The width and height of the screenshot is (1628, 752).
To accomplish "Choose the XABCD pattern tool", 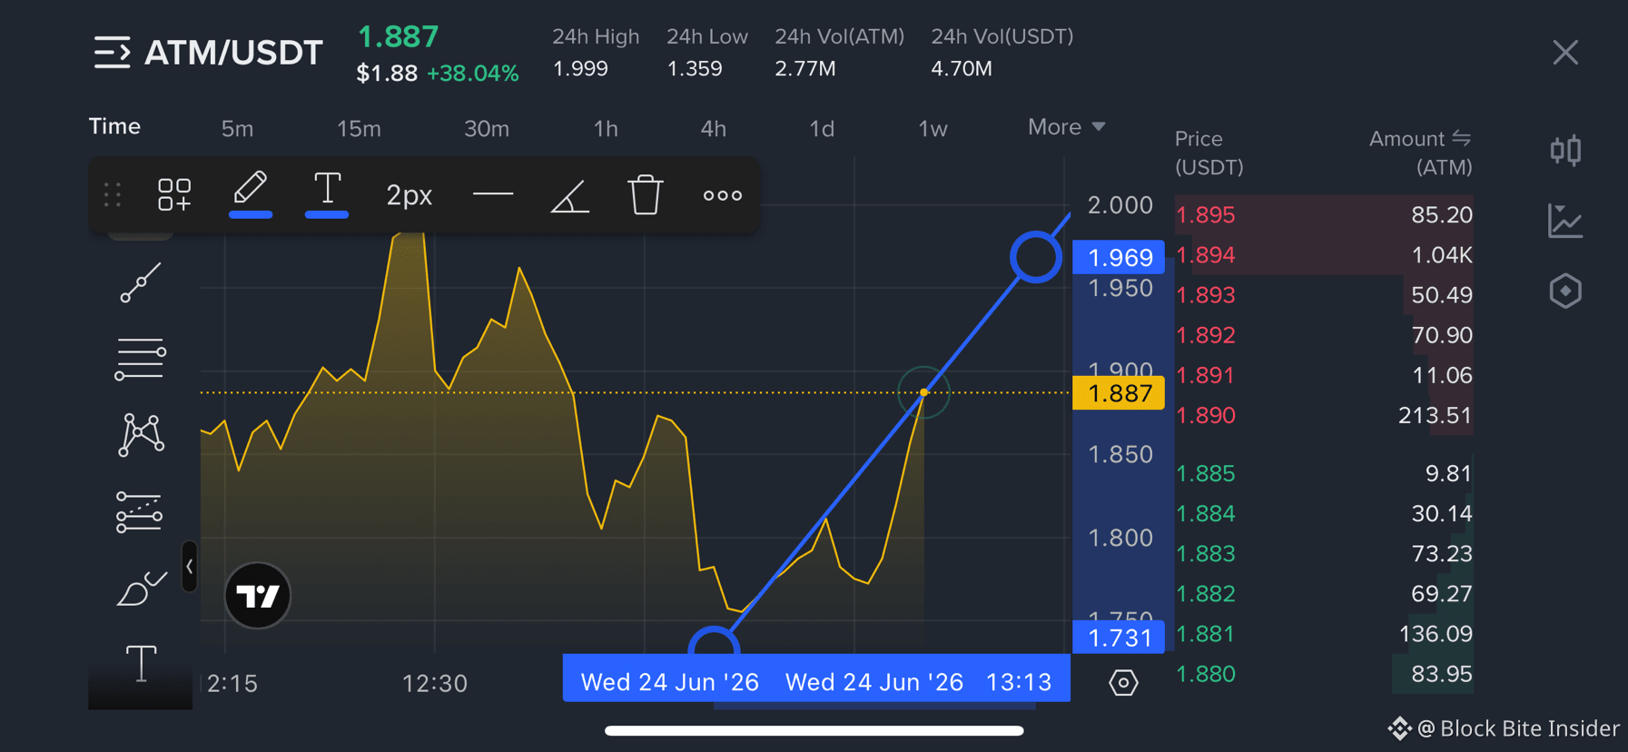I will coord(141,434).
